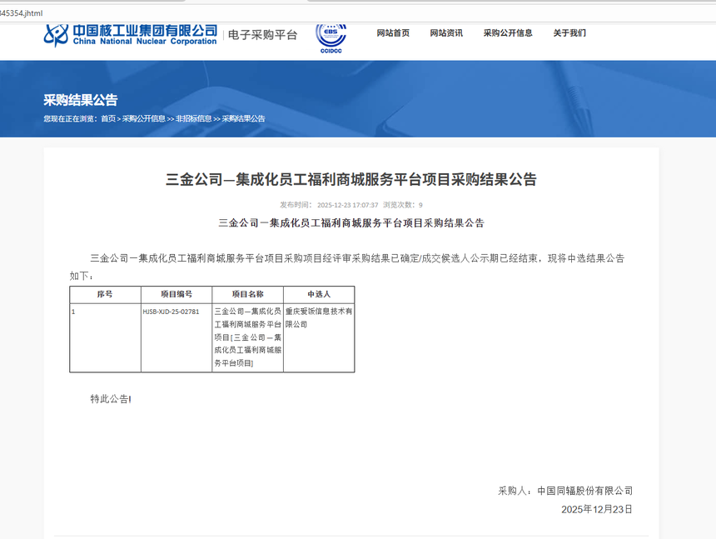Click the 中选人 table header
Screen dimensions: 716x539
click(x=319, y=295)
